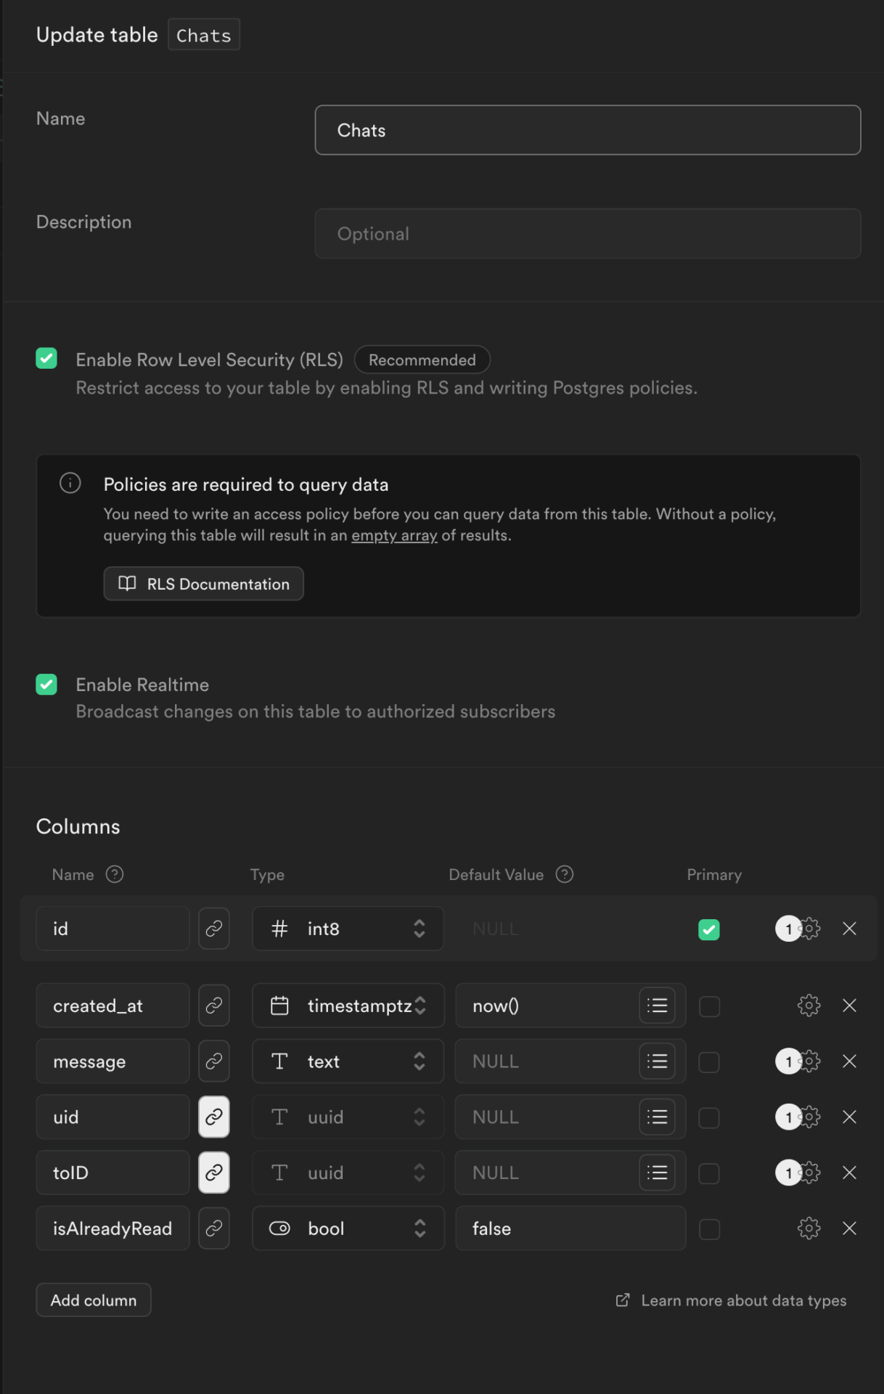The image size is (884, 1394).
Task: Expand the bool type selector for isAlreadyRead
Action: pos(348,1228)
